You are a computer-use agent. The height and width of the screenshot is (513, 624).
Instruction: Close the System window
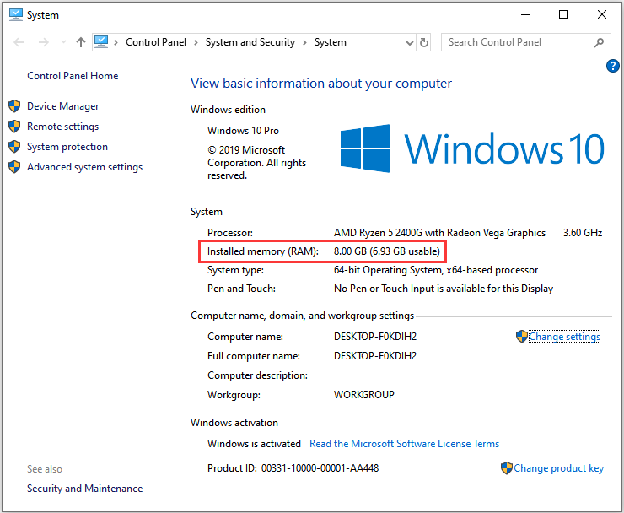(x=602, y=14)
